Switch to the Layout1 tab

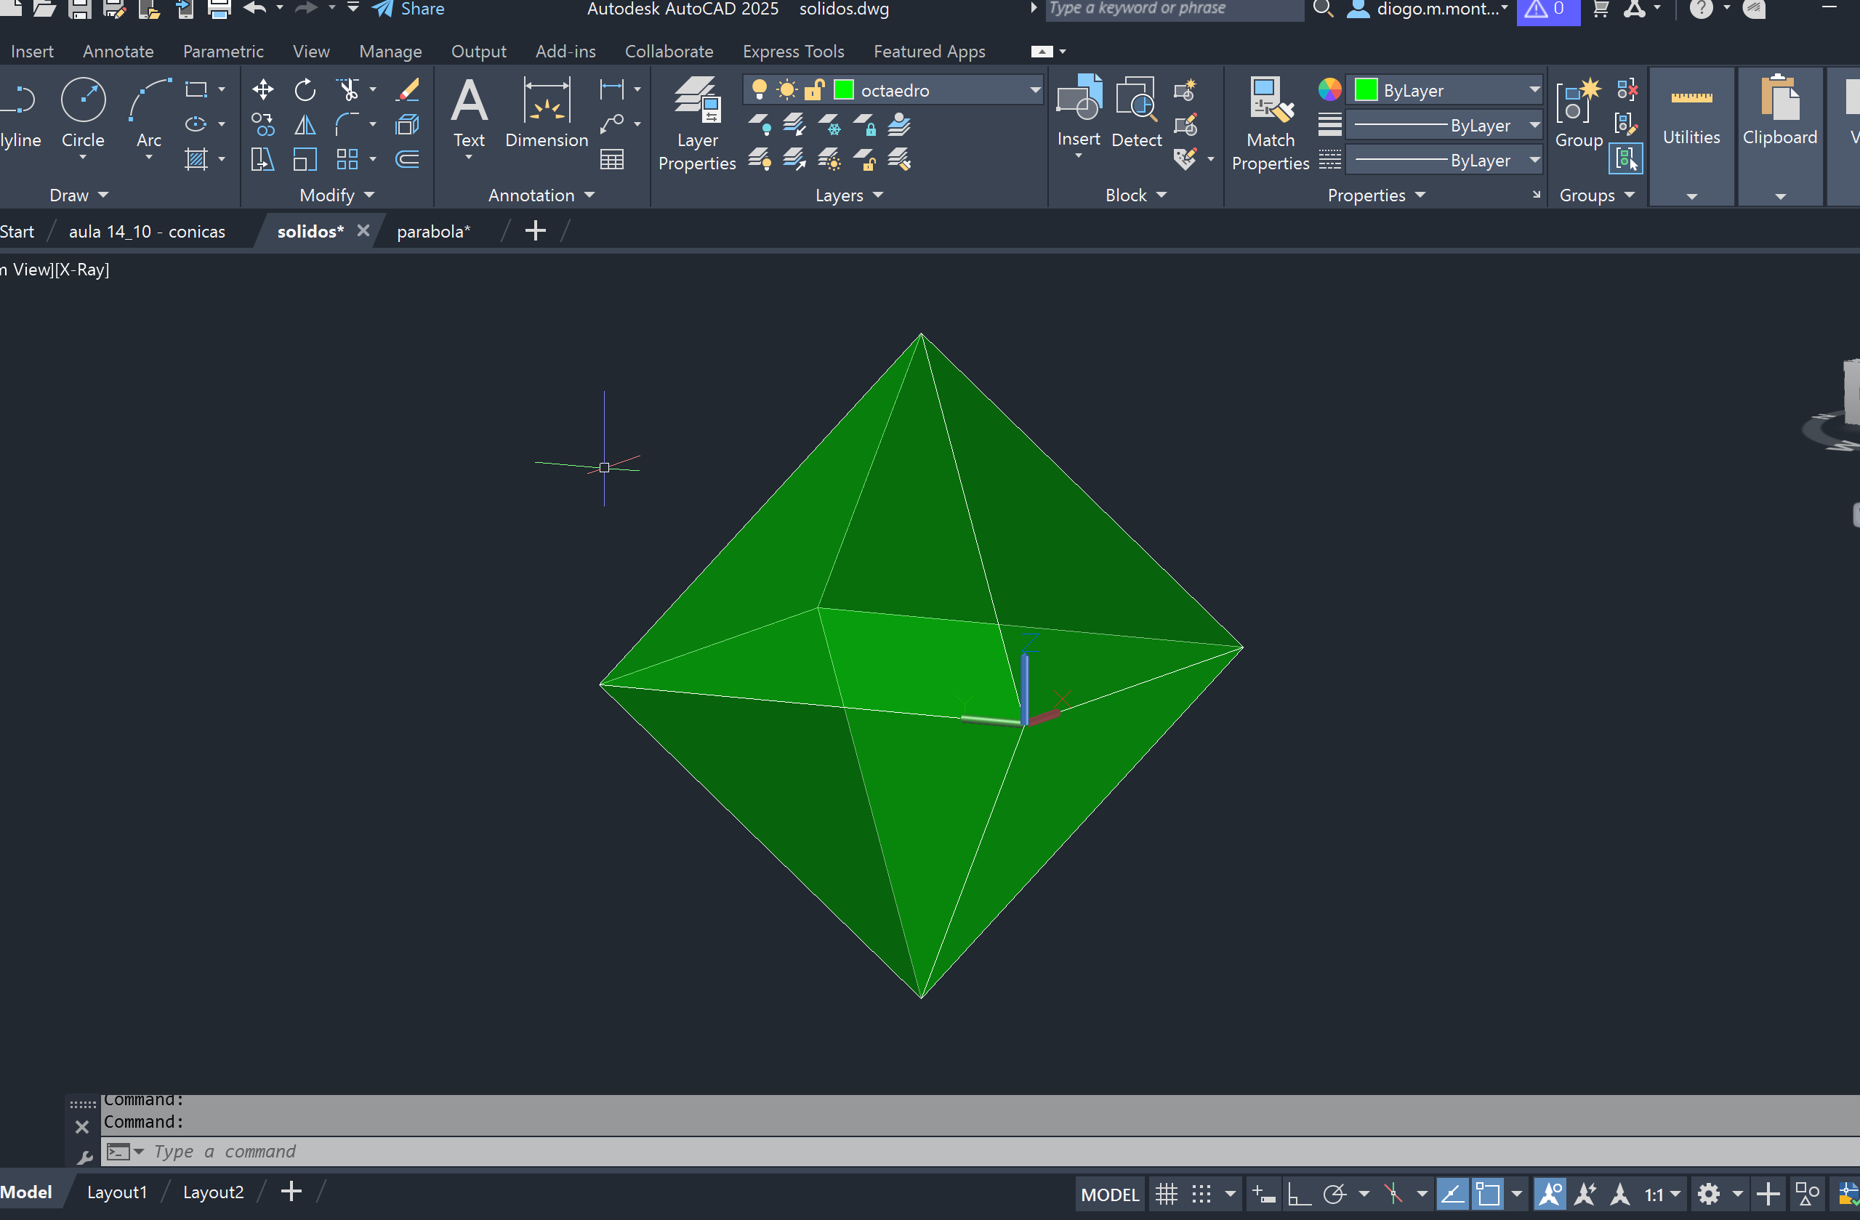[116, 1192]
